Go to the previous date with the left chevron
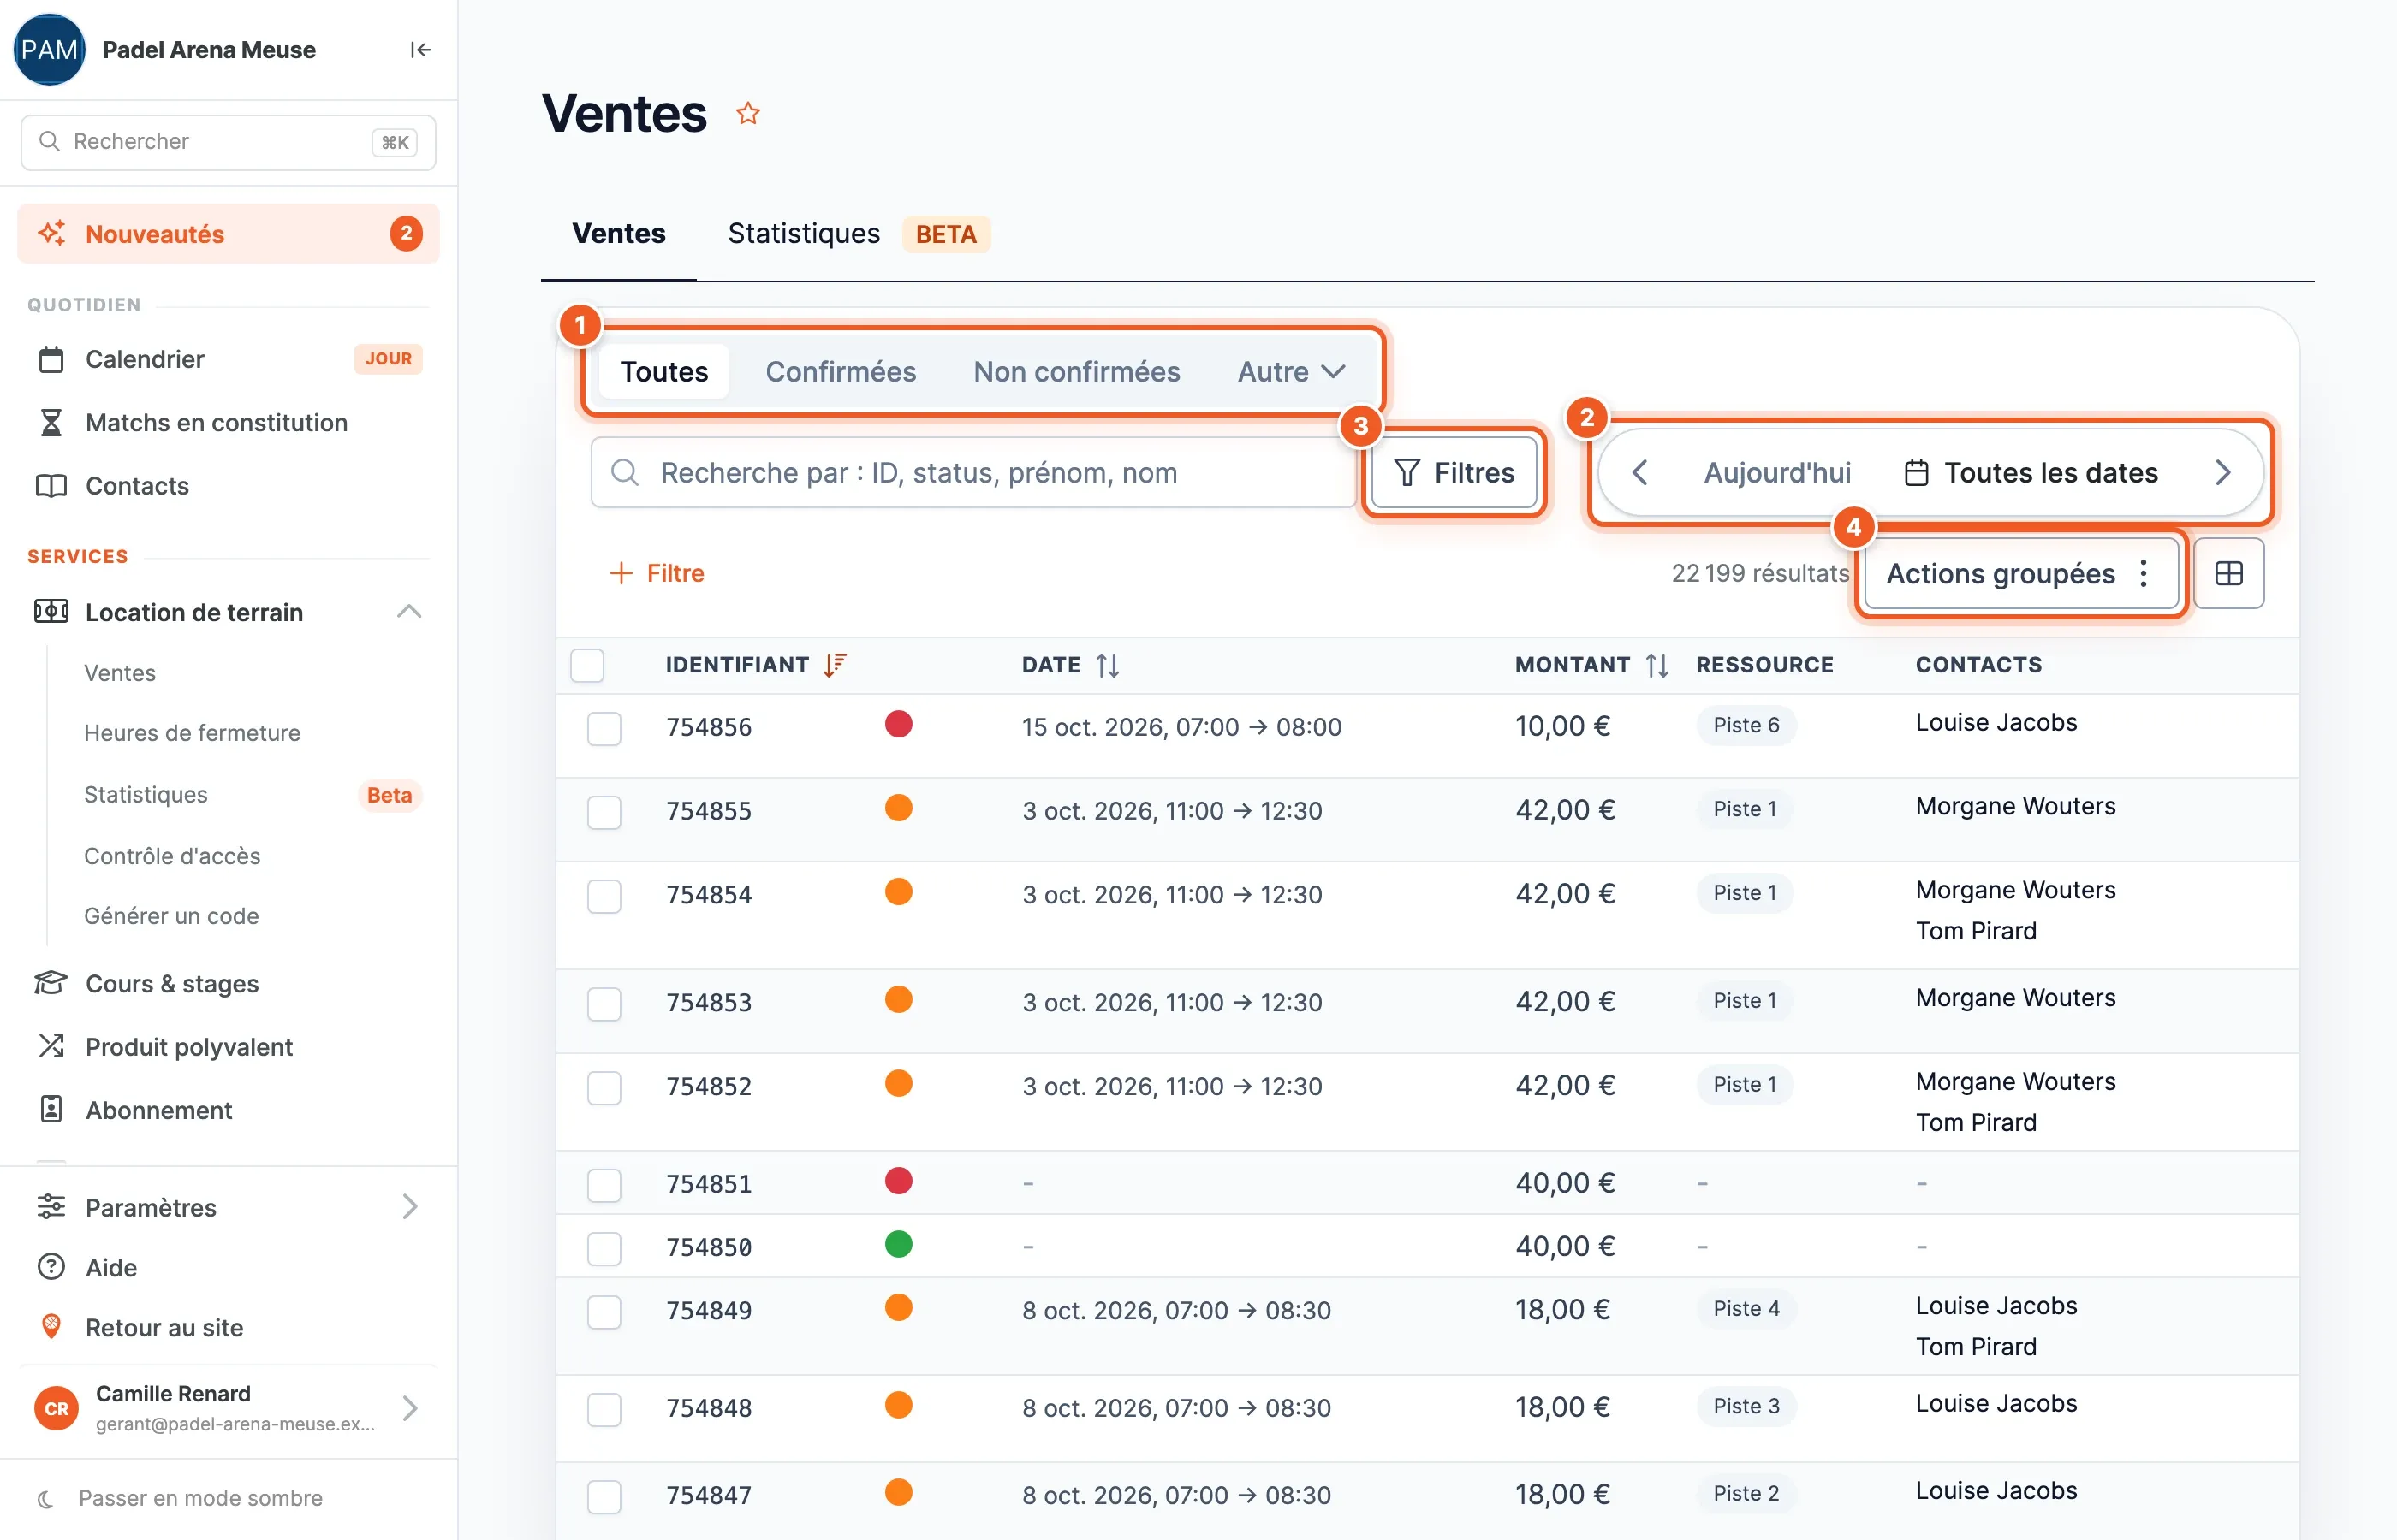The image size is (2397, 1540). [1639, 472]
